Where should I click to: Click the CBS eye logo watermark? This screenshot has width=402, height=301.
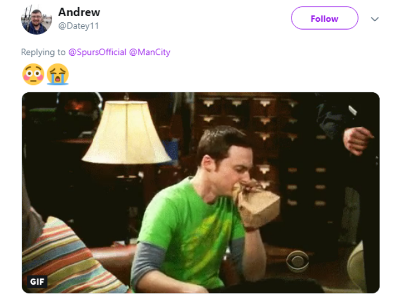298,261
